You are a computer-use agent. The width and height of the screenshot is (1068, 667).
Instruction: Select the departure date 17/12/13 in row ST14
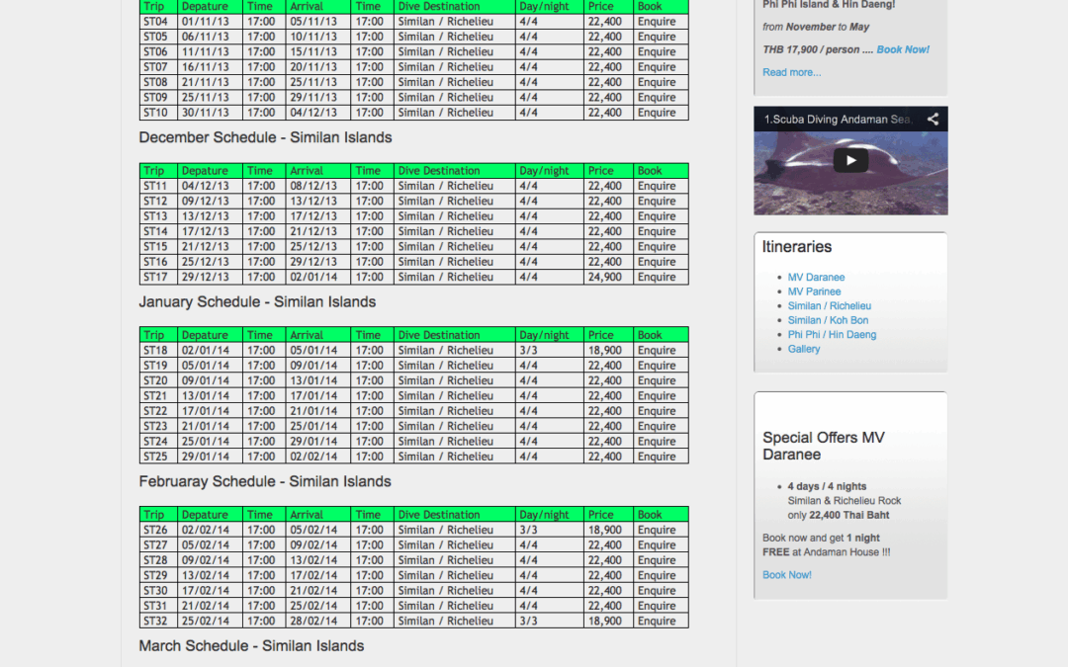tap(205, 231)
